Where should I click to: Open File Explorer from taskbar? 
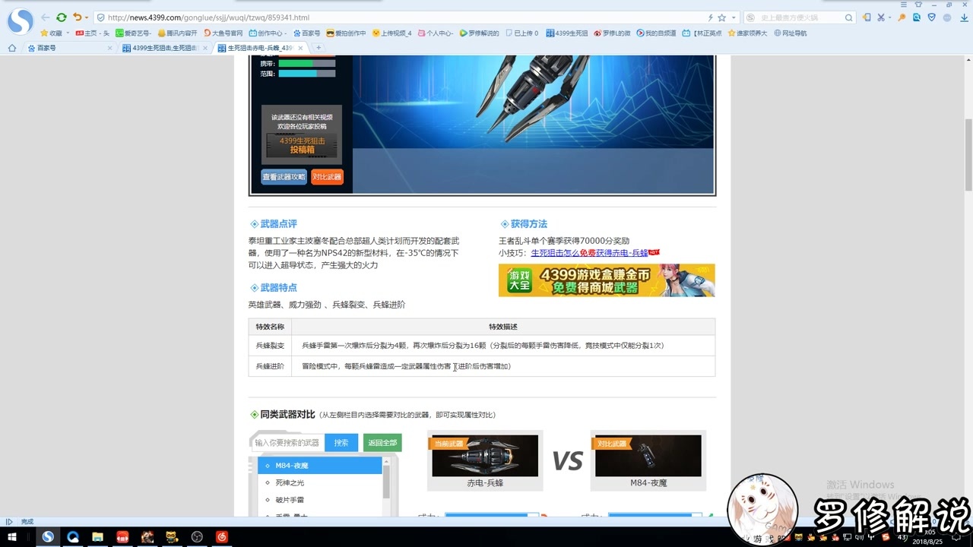click(98, 536)
